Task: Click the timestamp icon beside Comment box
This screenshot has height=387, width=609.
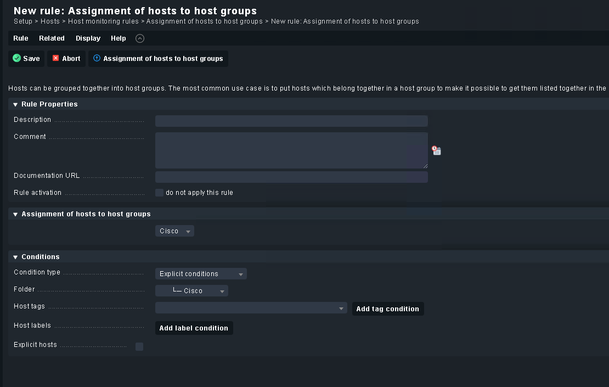Action: 436,150
